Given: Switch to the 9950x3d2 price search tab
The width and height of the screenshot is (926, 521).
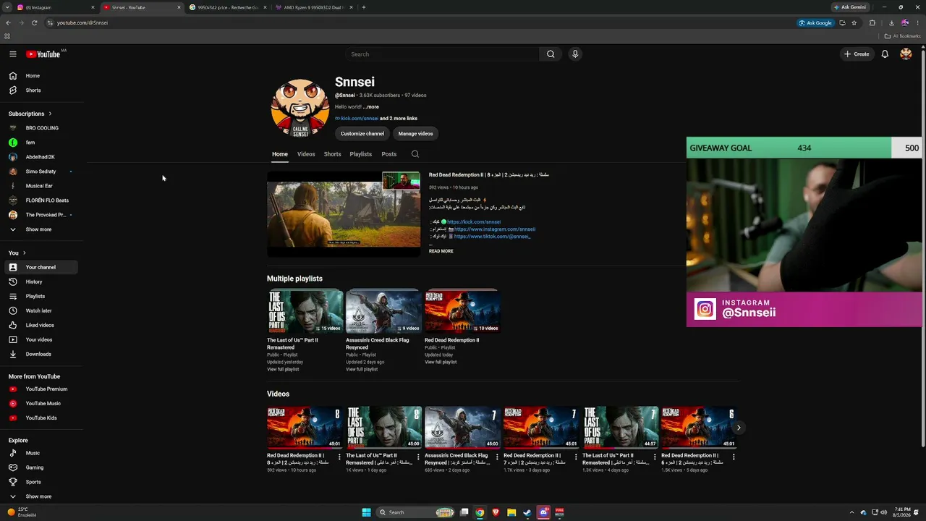Looking at the screenshot, I should [x=228, y=7].
